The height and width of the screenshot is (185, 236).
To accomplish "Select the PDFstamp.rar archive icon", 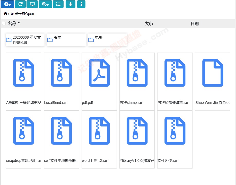I will pyautogui.click(x=137, y=73).
